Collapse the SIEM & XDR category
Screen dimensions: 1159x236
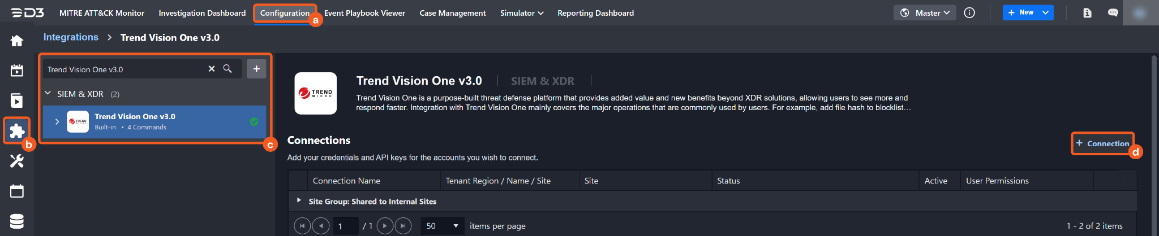click(x=48, y=94)
